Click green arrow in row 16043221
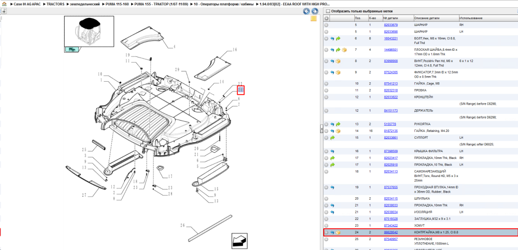 (338, 39)
